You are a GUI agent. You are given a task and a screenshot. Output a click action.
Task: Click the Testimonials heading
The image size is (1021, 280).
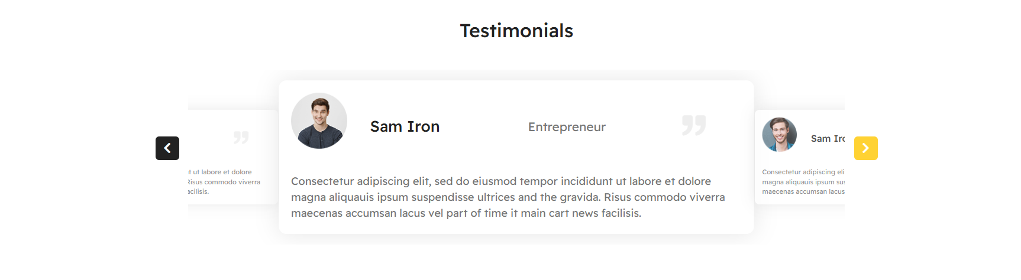pos(516,31)
